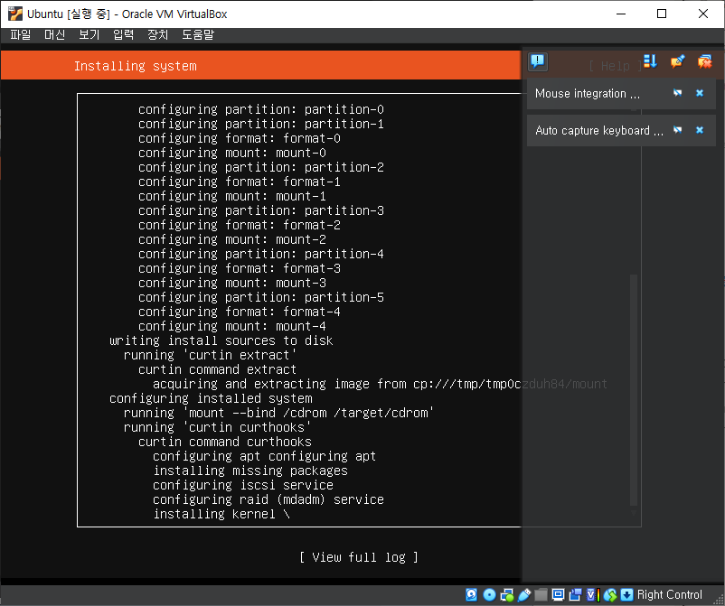725x606 pixels.
Task: Click 'configuring partition: partition-0' line
Action: 260,109
